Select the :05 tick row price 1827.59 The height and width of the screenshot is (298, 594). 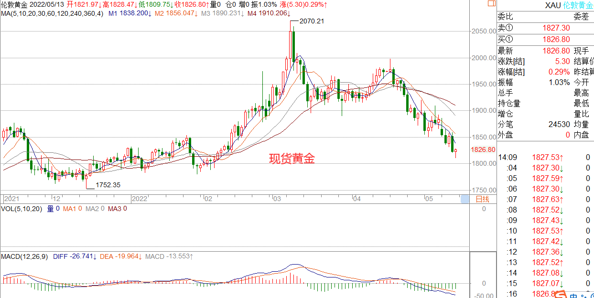(548, 178)
